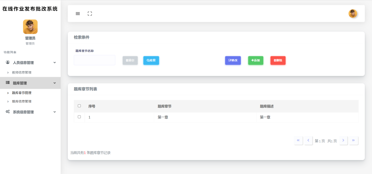The image size is (372, 174).
Task: Open 教师信息管理 submenu item
Action: [22, 72]
